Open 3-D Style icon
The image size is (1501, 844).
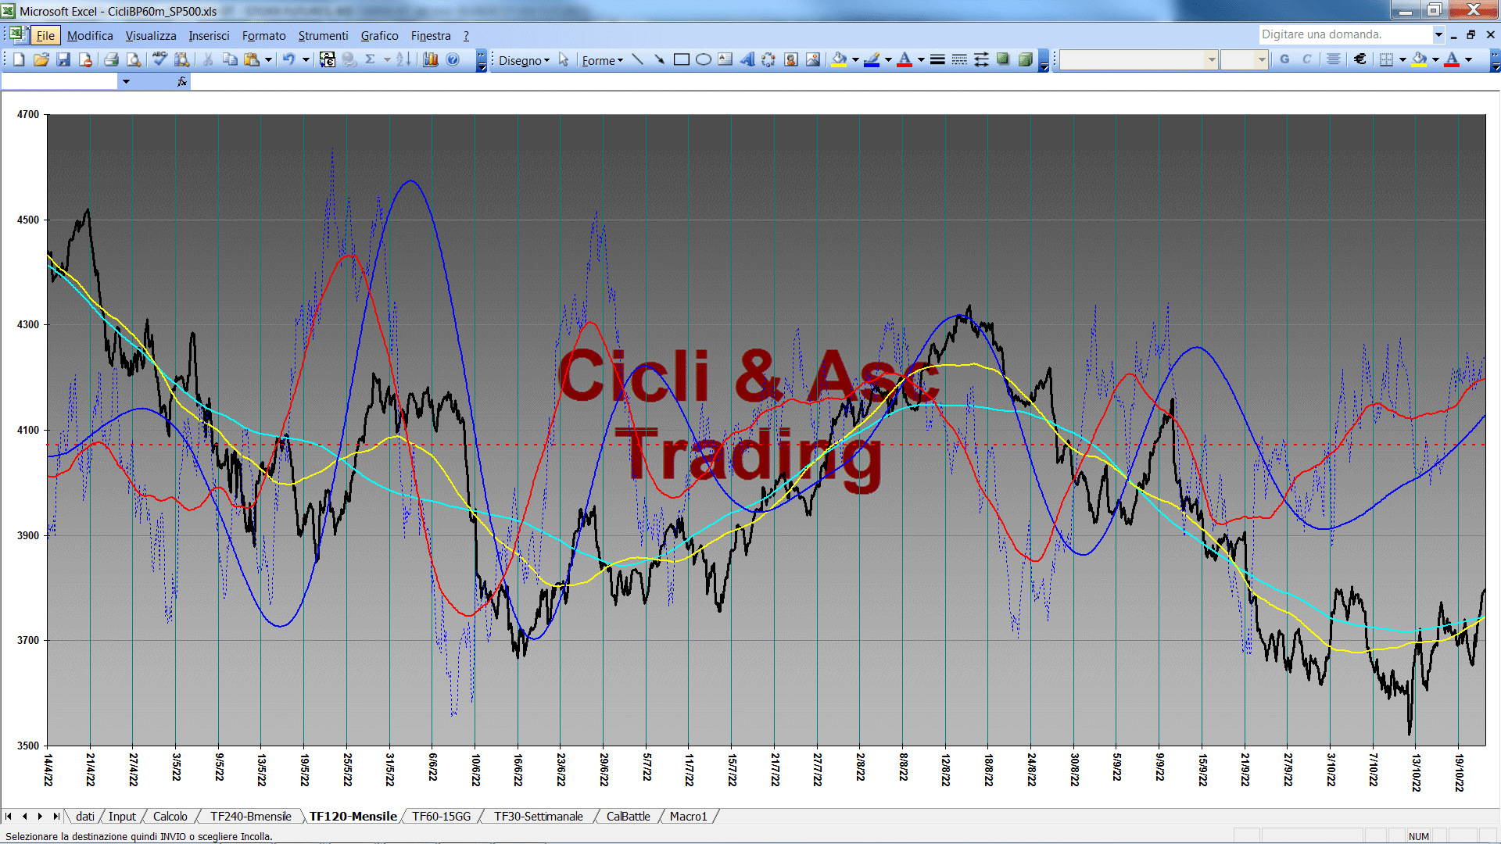(x=1025, y=59)
